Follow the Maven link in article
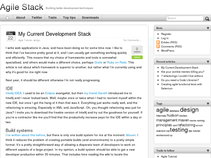 tap(131, 135)
